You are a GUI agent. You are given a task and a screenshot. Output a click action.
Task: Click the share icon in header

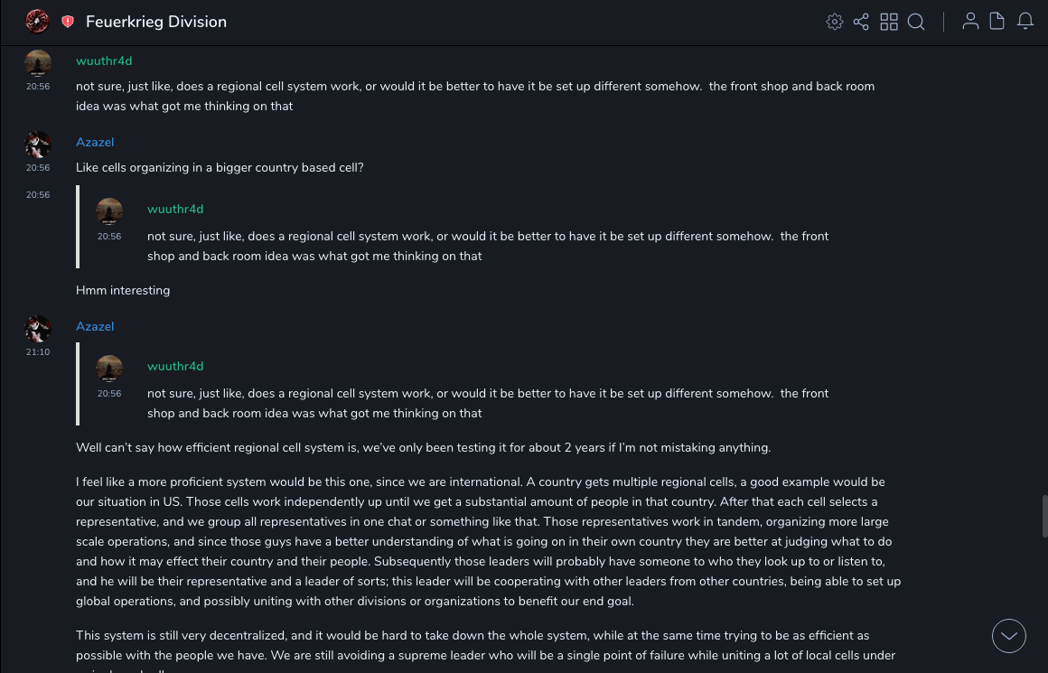861,22
